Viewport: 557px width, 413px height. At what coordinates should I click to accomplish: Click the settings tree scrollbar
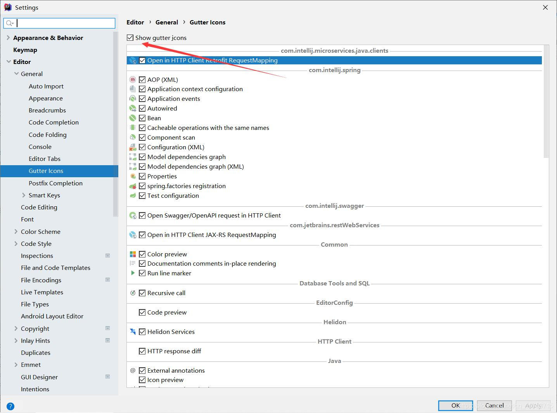pyautogui.click(x=115, y=124)
